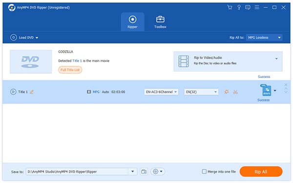The height and width of the screenshot is (183, 293).
Task: Switch to the Toolbox tab
Action: pos(160,22)
